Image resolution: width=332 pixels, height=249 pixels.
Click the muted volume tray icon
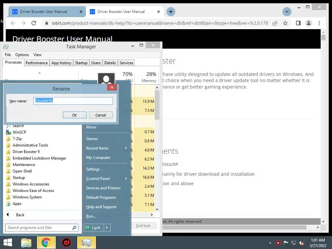pos(302,243)
